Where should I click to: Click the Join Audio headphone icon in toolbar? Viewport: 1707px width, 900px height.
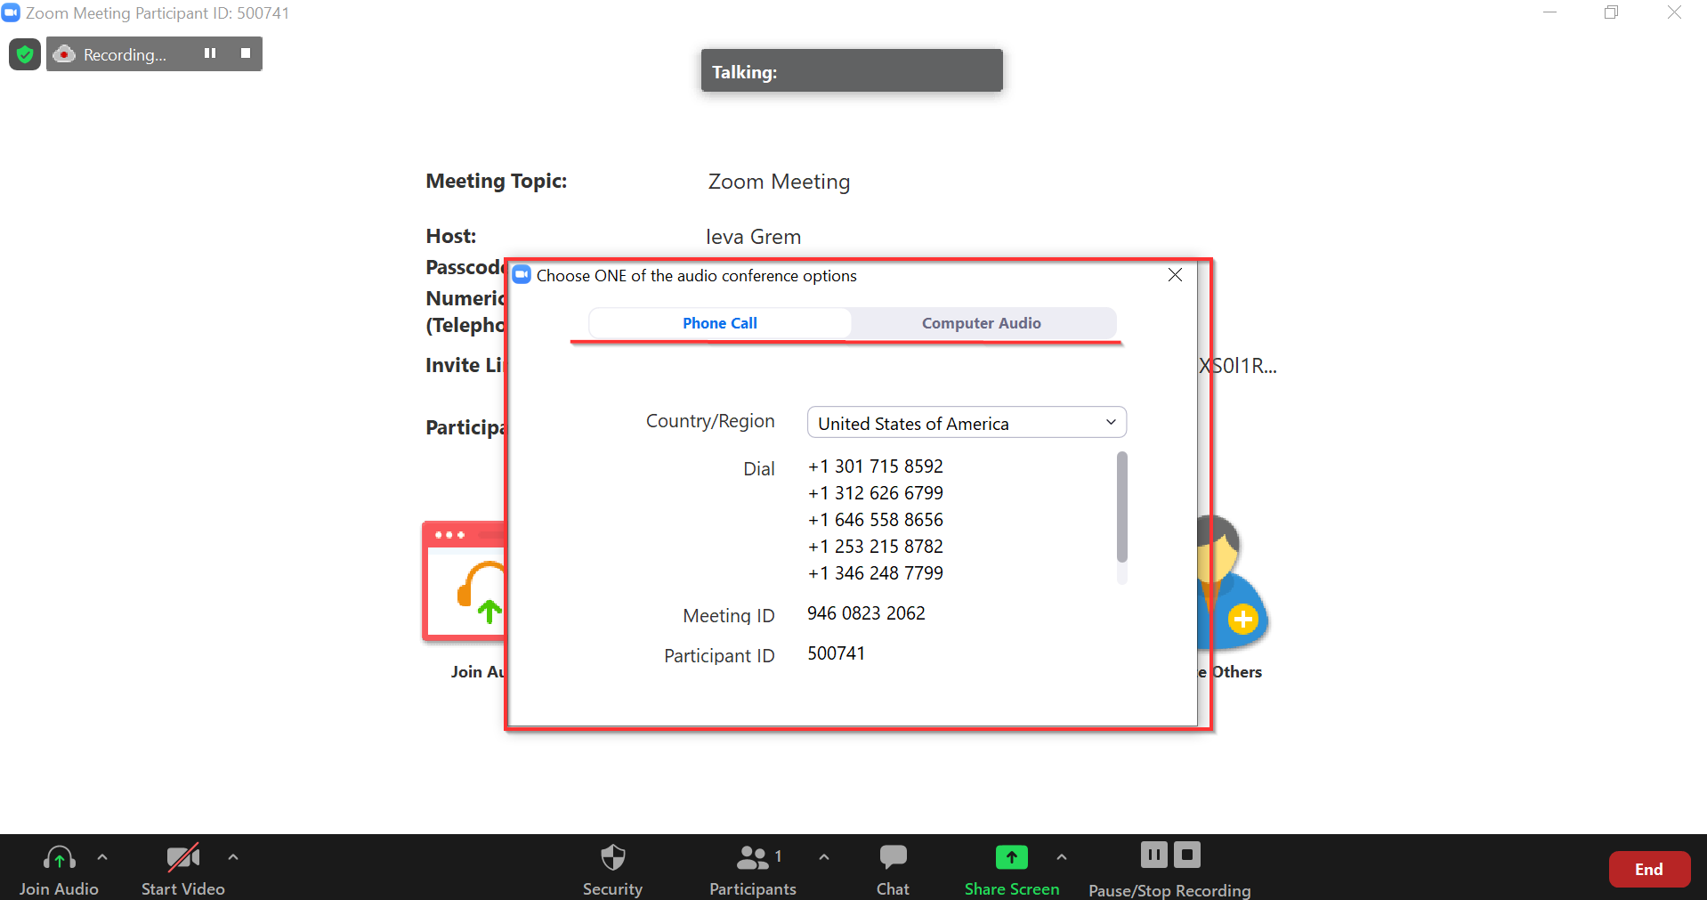[59, 858]
